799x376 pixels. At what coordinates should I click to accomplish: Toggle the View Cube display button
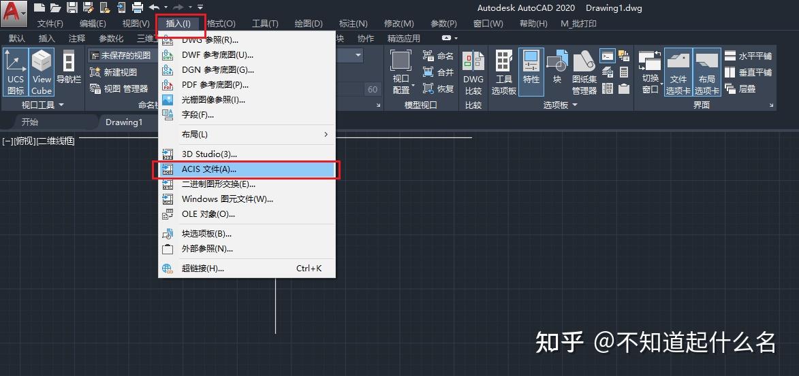coord(42,72)
